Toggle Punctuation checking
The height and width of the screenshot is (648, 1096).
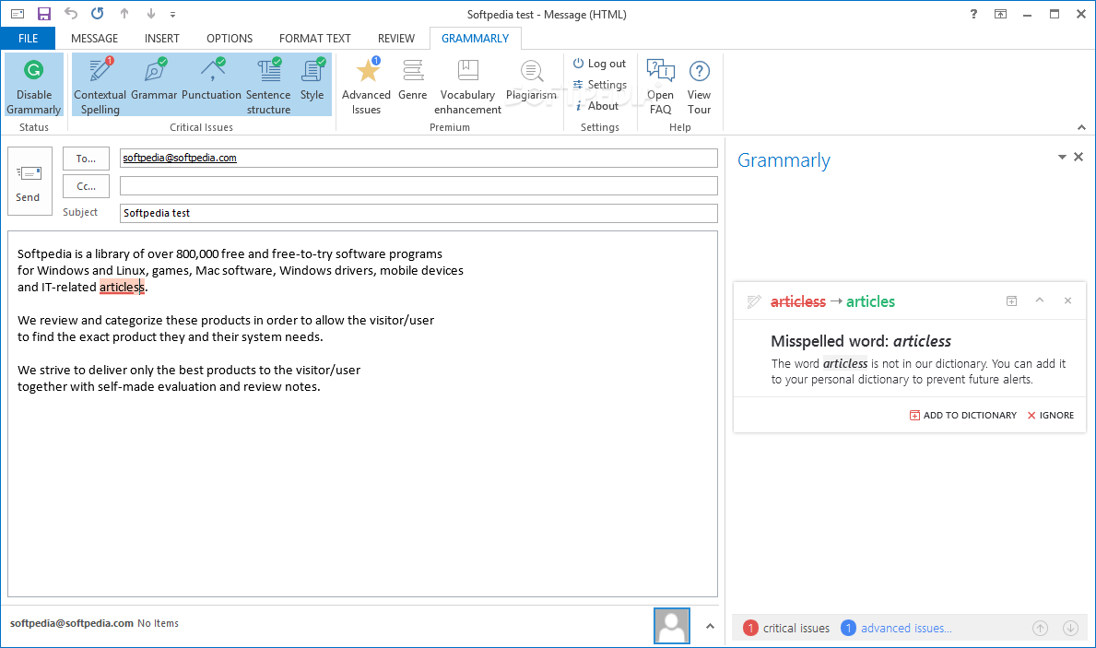(211, 85)
